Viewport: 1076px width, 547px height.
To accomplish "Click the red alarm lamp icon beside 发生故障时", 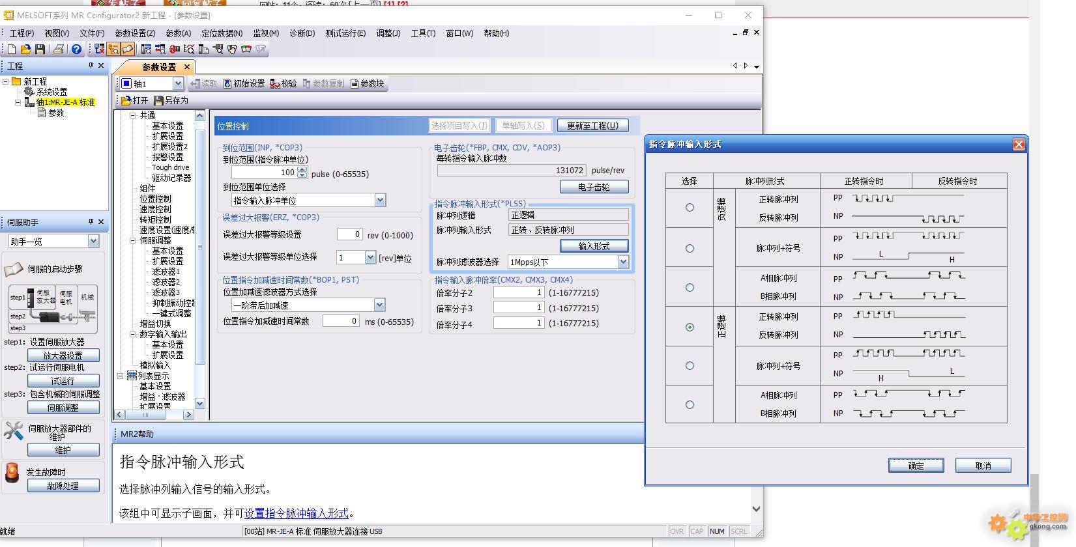I will pos(12,473).
